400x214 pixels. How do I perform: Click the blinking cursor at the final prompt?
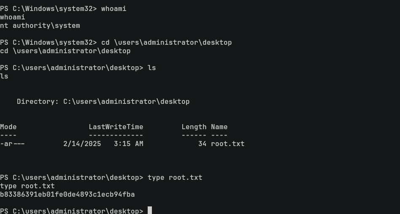point(149,211)
